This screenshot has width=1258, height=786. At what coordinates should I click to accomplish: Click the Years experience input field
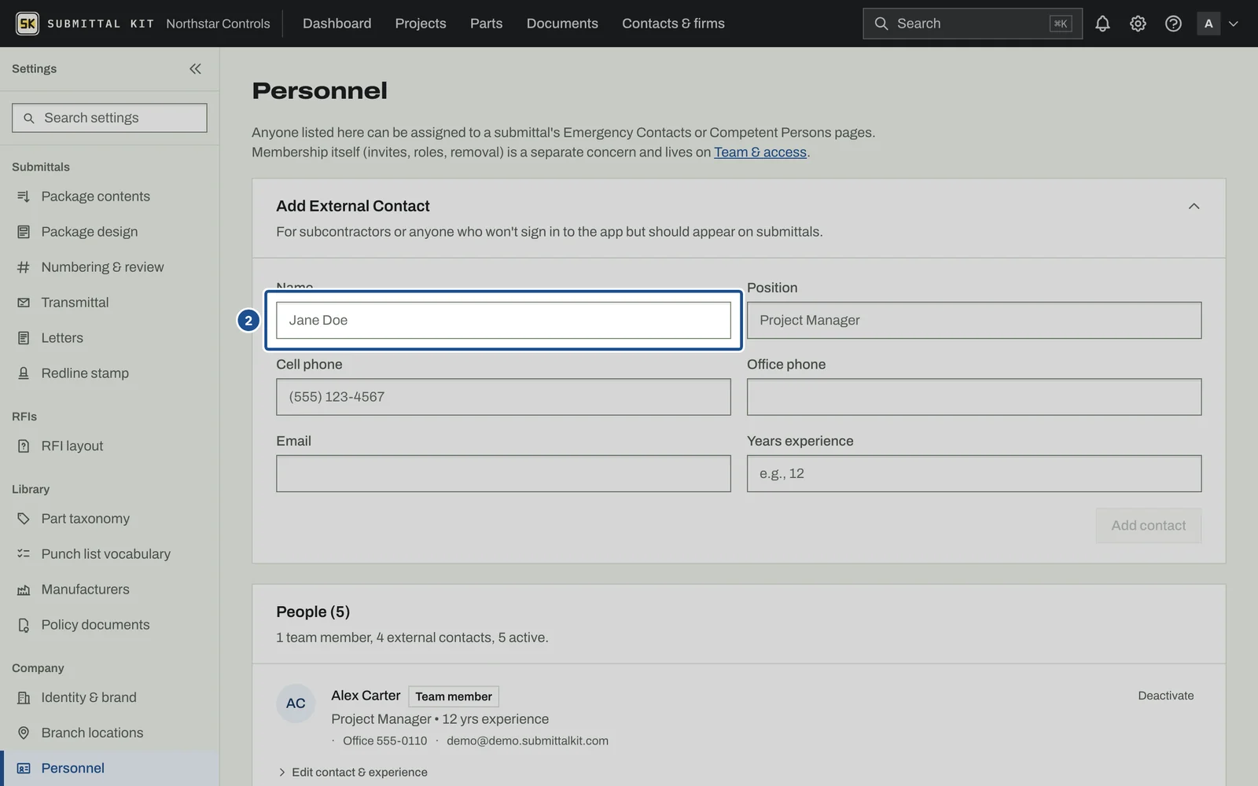tap(973, 474)
